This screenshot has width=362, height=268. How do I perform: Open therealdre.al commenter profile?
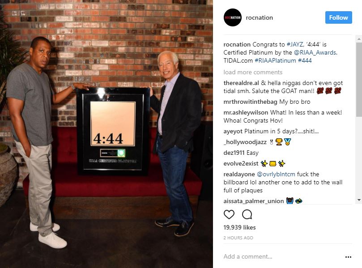[x=241, y=83]
